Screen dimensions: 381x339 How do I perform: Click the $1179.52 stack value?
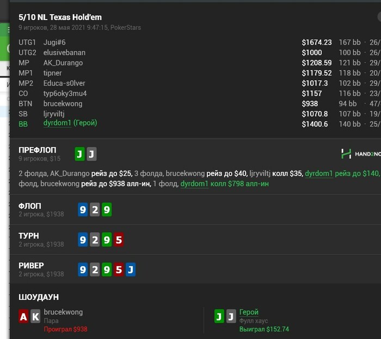[x=317, y=73]
